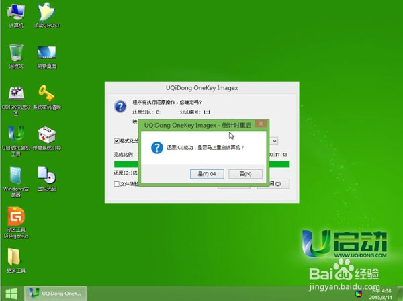Launch 系统密码清除 key icon
The height and width of the screenshot is (301, 403).
47,97
